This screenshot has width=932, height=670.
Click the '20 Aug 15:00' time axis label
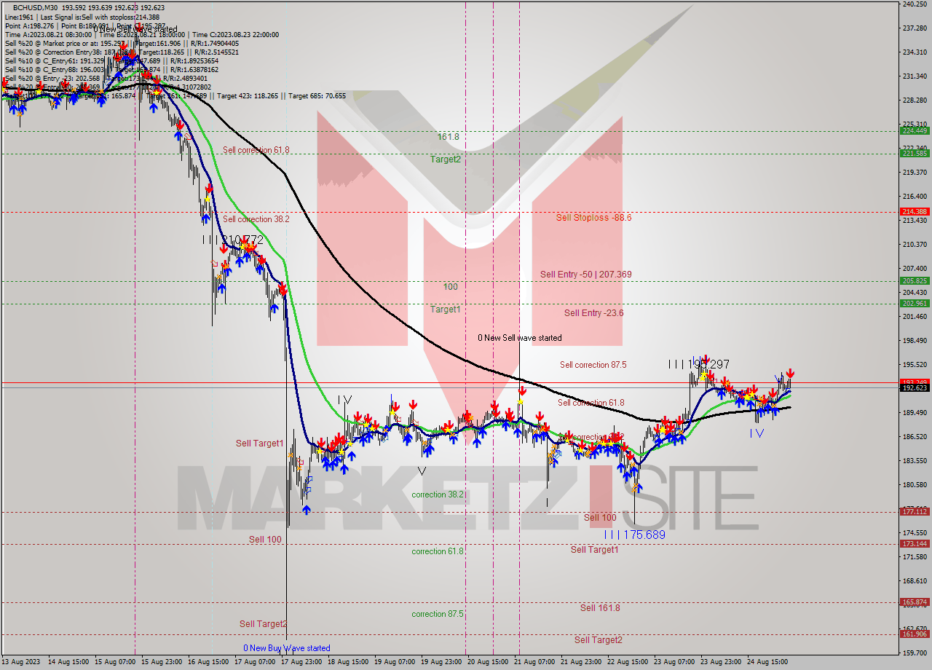(x=489, y=662)
